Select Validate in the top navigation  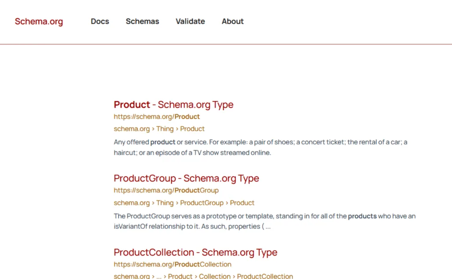point(190,21)
